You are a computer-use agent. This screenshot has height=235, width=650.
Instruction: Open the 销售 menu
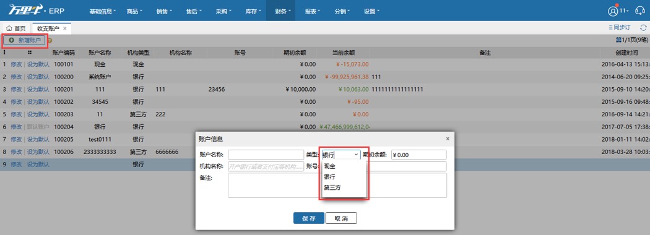click(x=164, y=11)
